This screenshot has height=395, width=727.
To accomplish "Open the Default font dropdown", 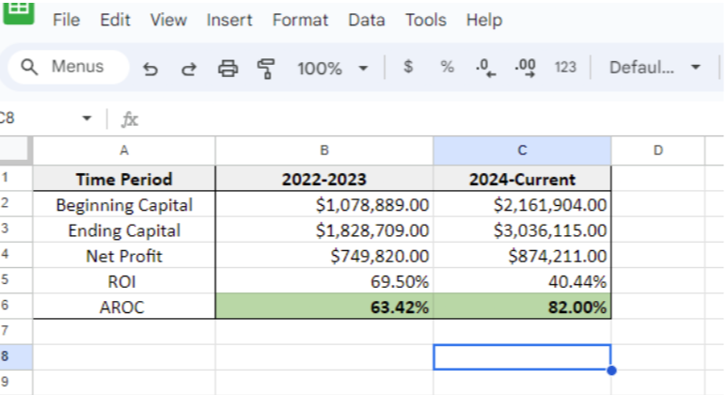I will point(656,68).
